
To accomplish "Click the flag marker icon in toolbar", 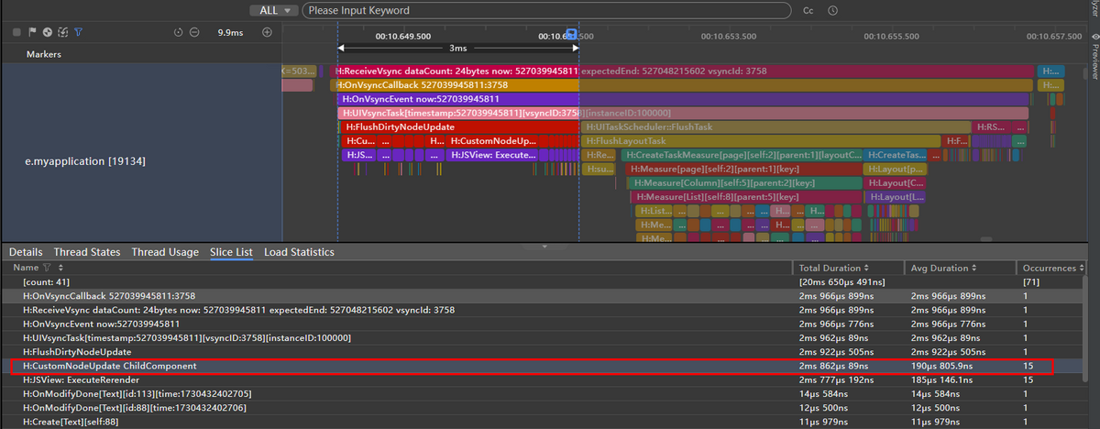I will (x=32, y=32).
